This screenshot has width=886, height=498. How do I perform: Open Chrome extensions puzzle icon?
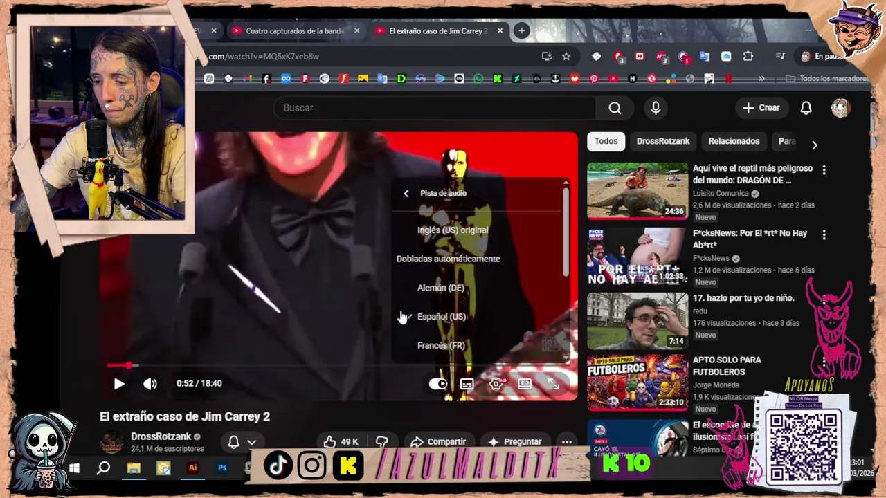748,56
